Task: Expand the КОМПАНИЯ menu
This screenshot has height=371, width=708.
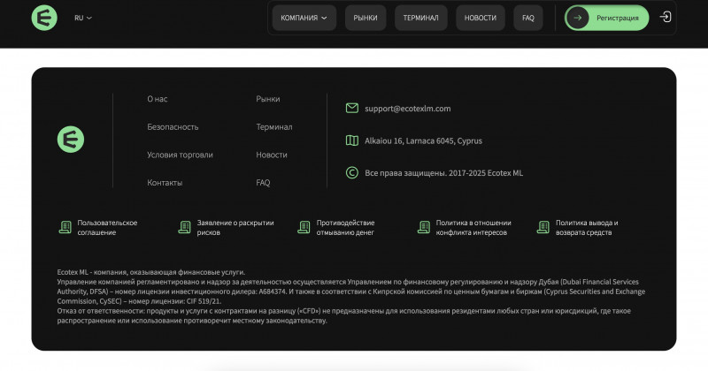Action: coord(304,18)
